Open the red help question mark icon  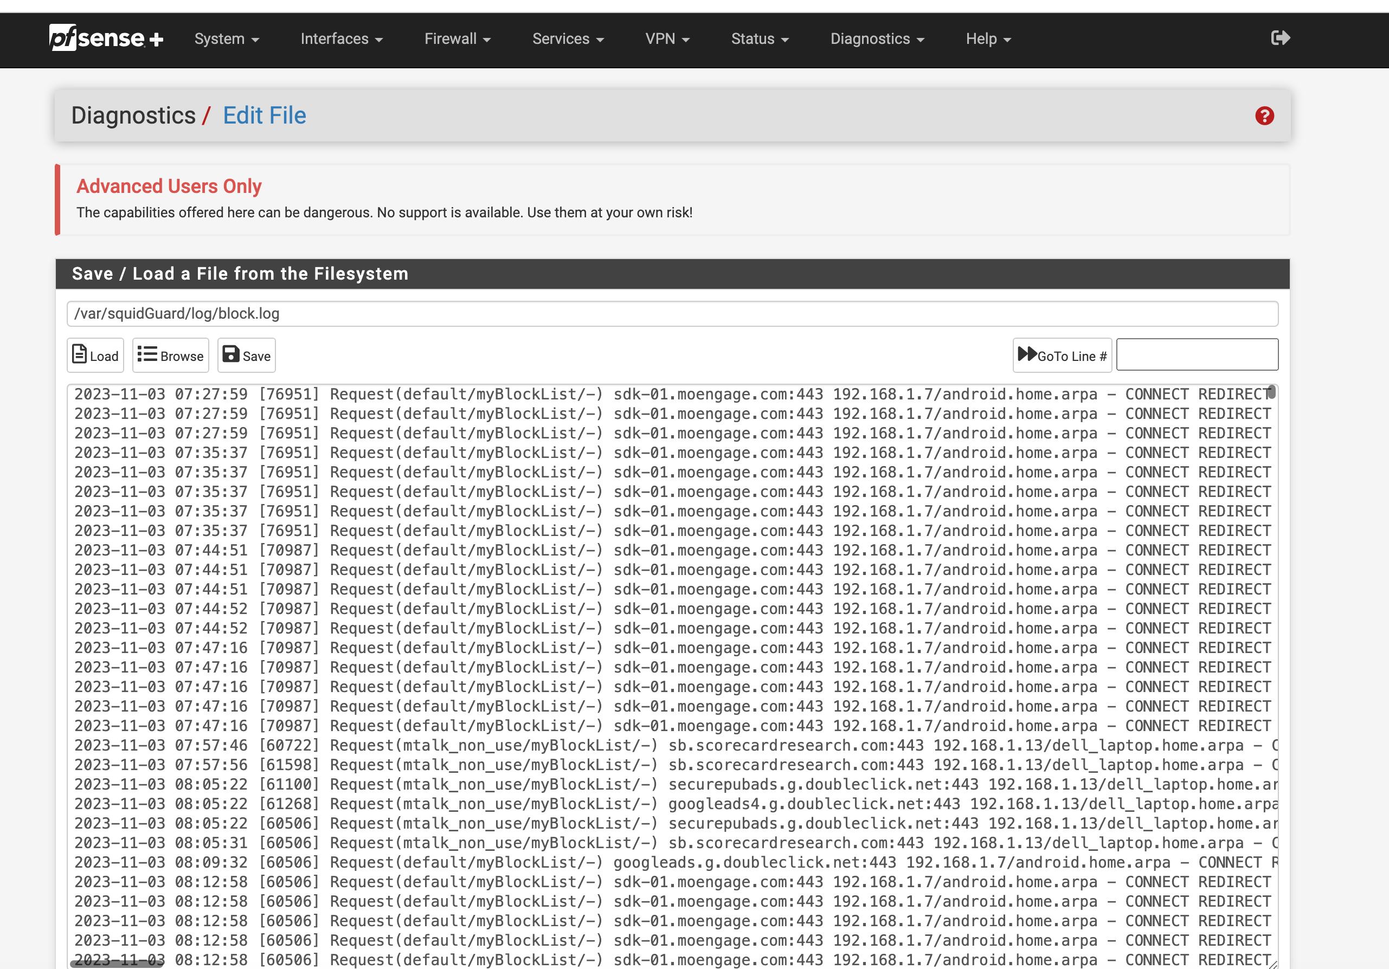(1264, 115)
